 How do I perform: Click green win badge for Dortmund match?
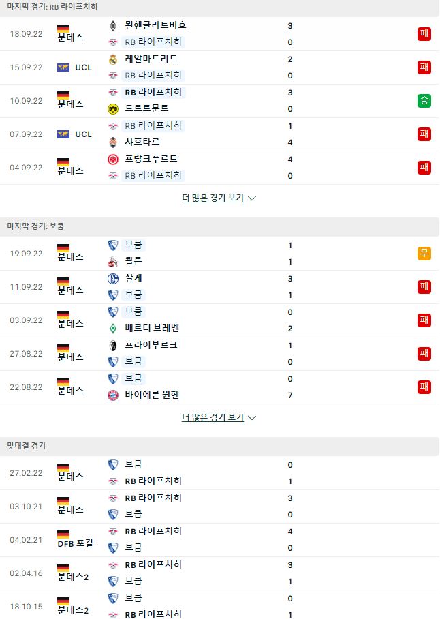pos(424,101)
